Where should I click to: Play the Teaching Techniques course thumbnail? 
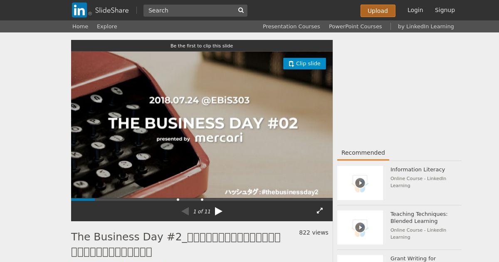[360, 227]
